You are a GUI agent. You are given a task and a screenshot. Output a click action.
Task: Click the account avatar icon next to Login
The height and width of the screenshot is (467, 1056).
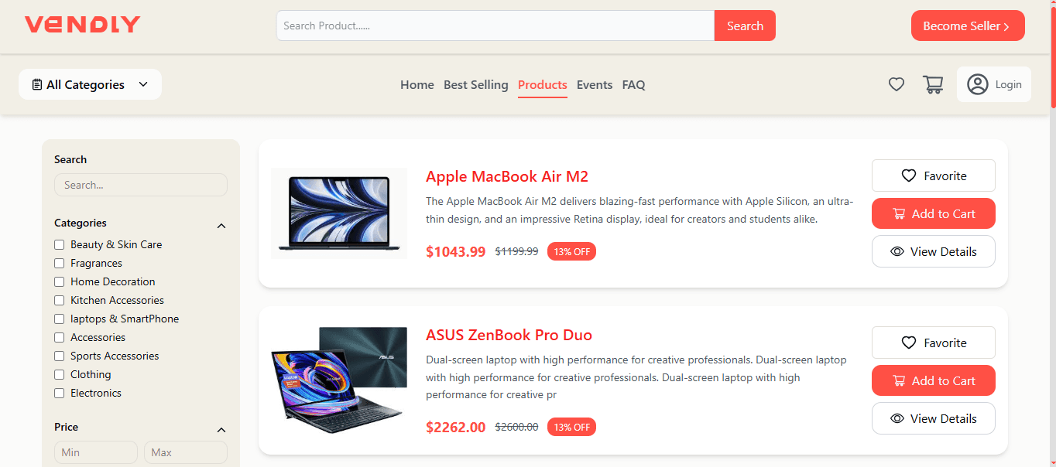[977, 84]
